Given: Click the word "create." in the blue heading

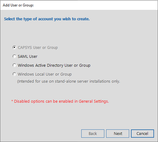Looking at the screenshot, I should (x=83, y=19).
